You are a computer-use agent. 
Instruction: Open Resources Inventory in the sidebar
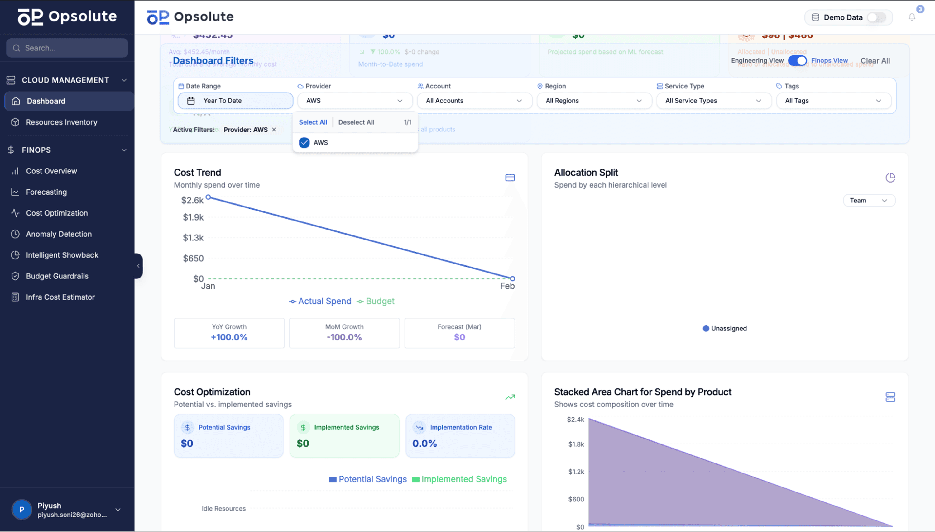(x=61, y=122)
